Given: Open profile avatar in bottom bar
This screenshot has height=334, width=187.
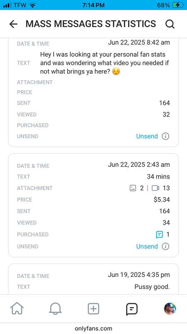Looking at the screenshot, I should point(170,309).
